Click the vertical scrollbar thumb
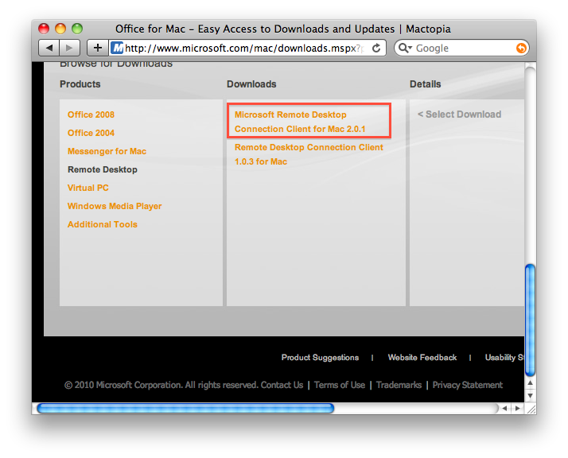The width and height of the screenshot is (568, 458). [x=530, y=320]
